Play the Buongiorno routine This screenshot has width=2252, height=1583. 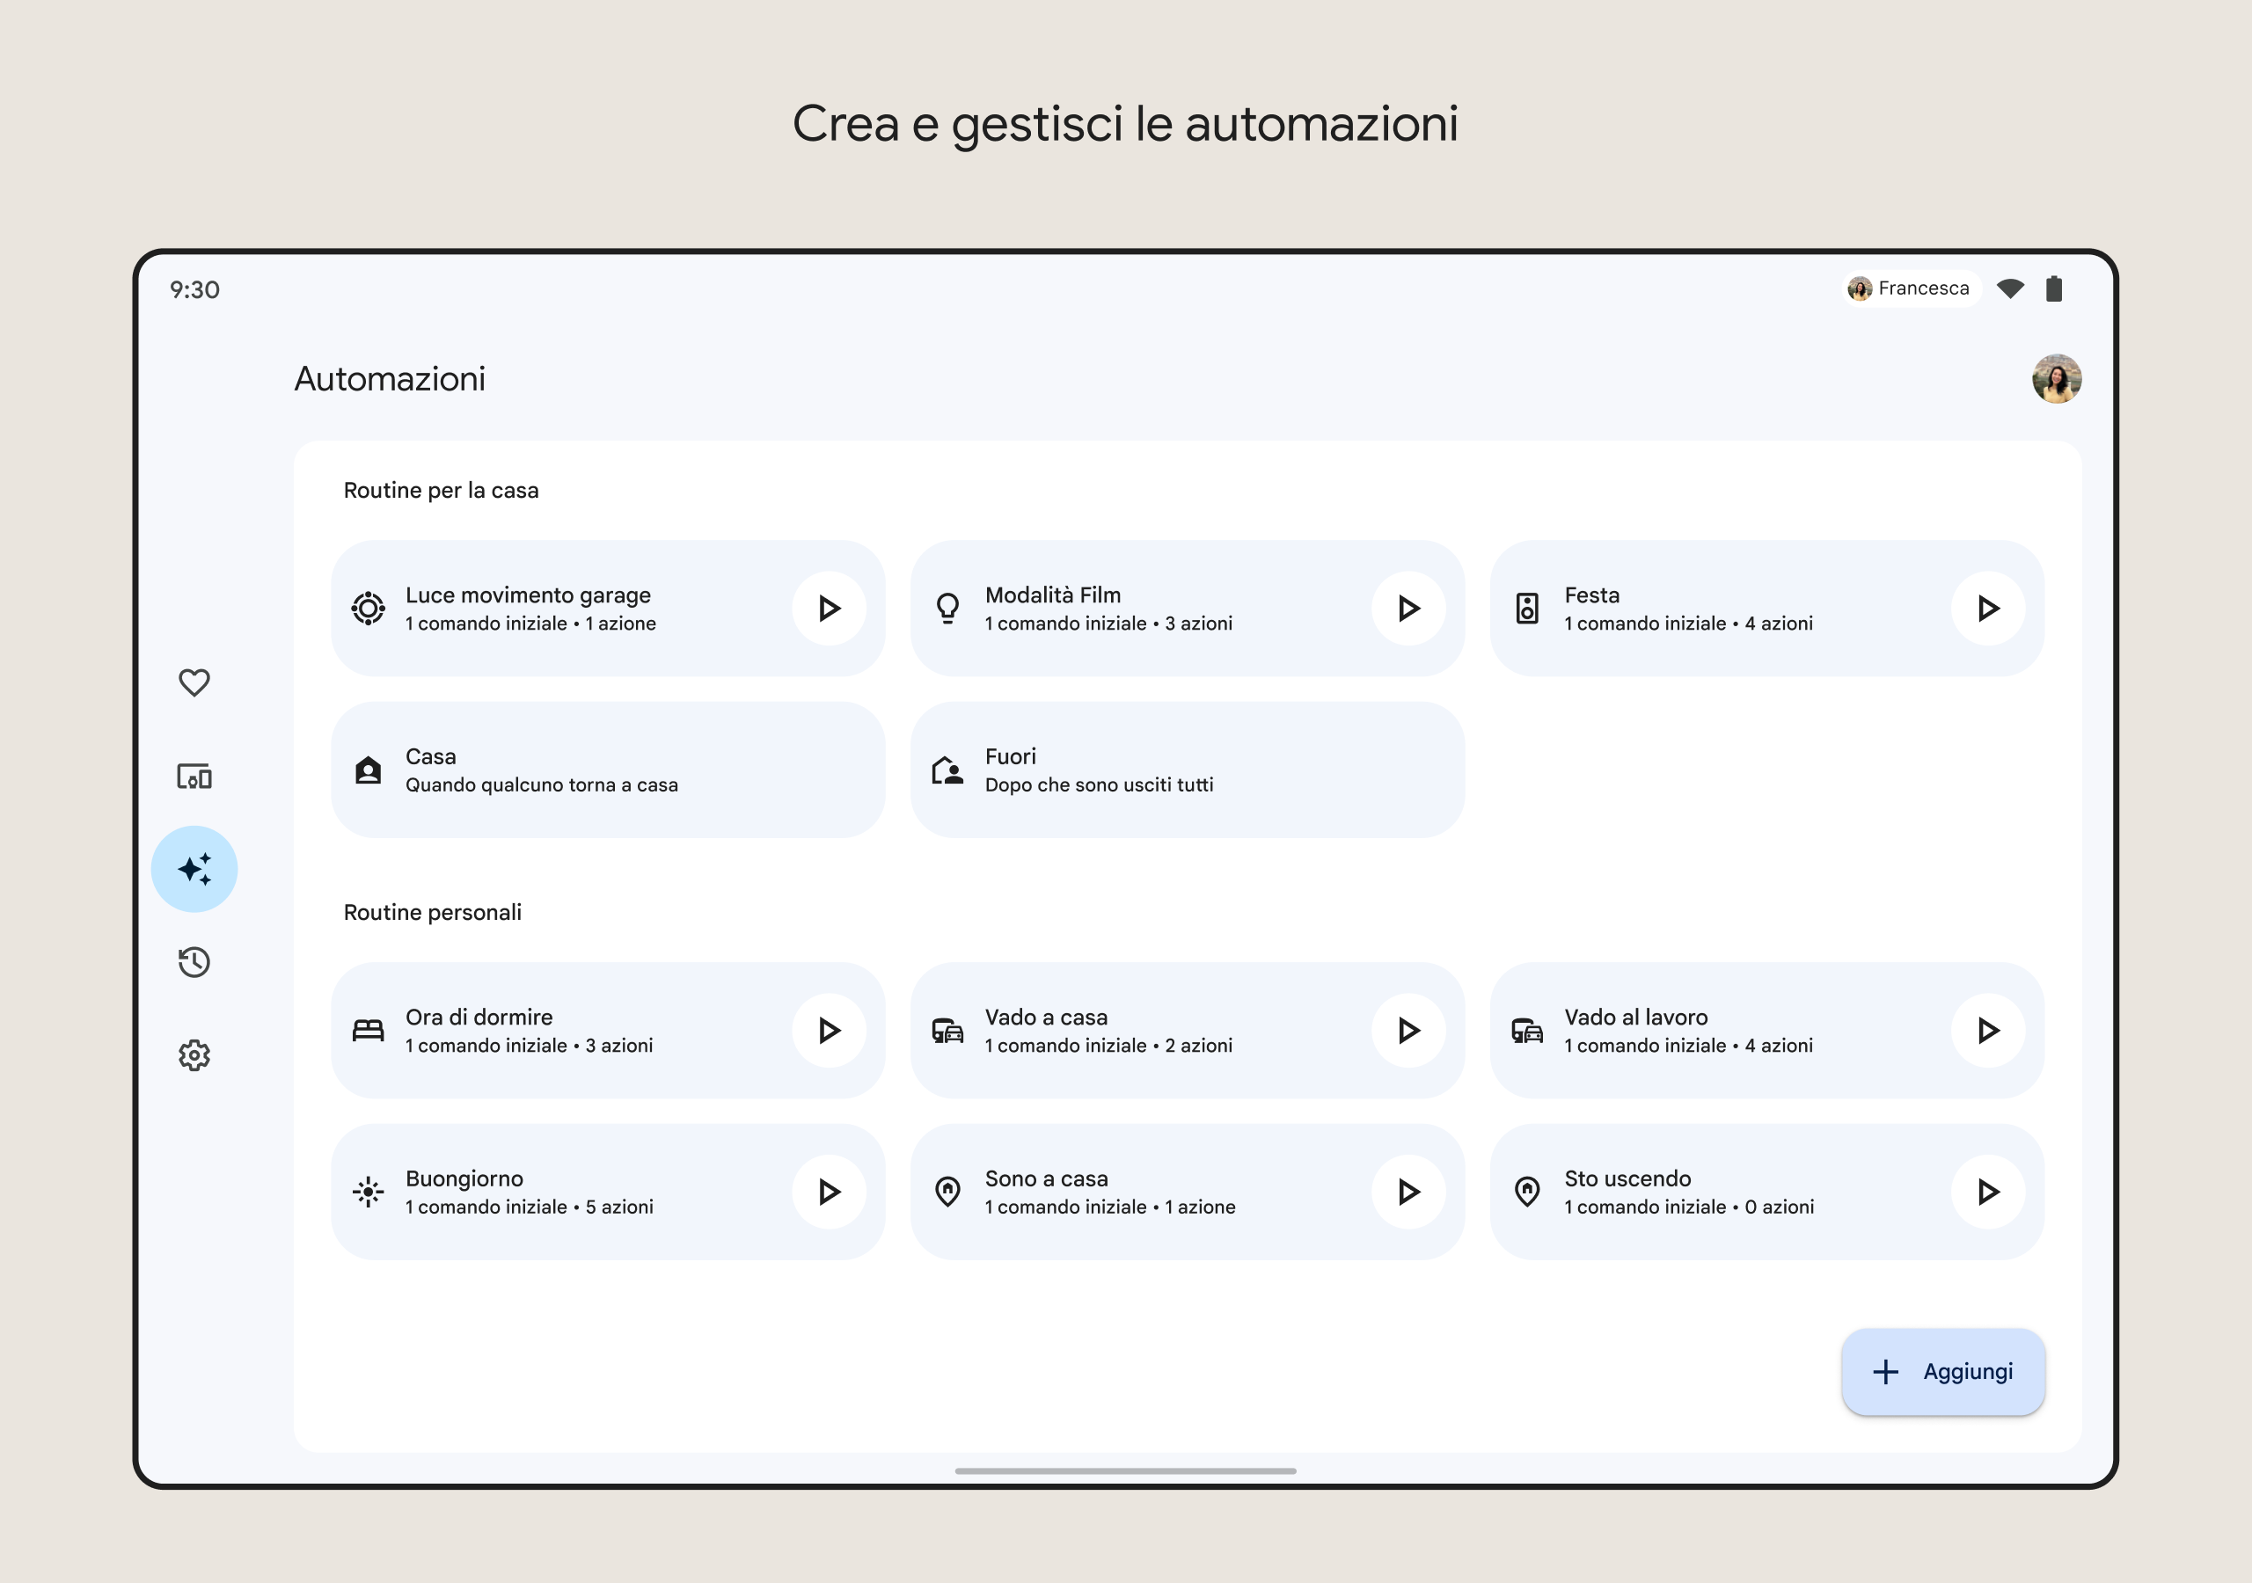click(x=829, y=1192)
